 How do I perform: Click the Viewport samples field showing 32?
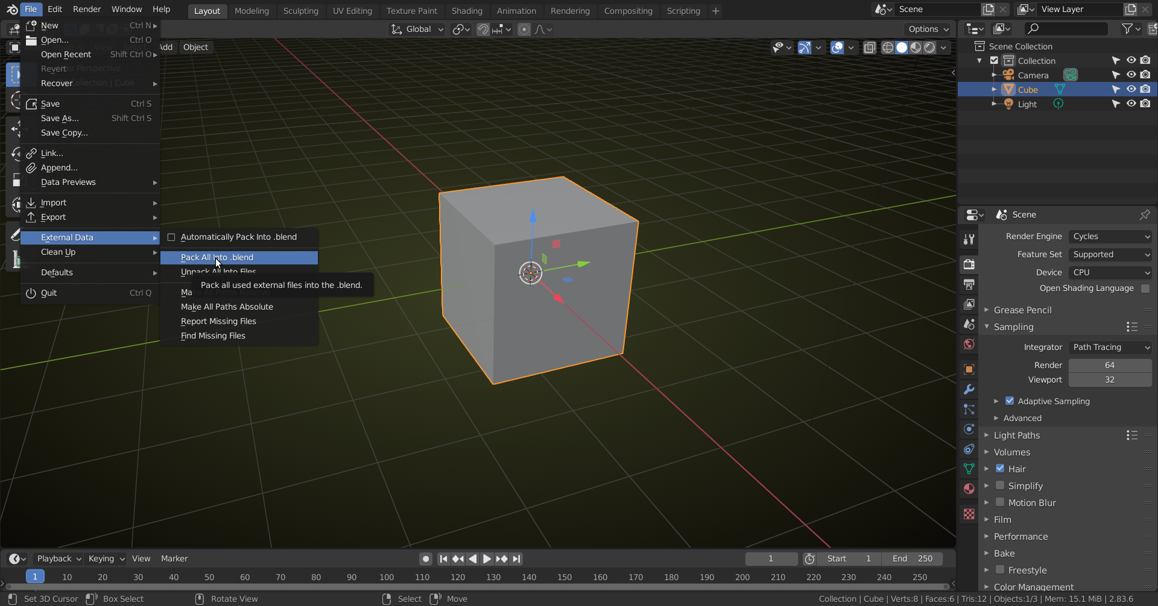[1110, 380]
